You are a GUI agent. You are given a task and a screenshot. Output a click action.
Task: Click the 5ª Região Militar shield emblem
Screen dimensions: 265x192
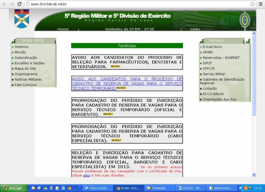click(22, 19)
